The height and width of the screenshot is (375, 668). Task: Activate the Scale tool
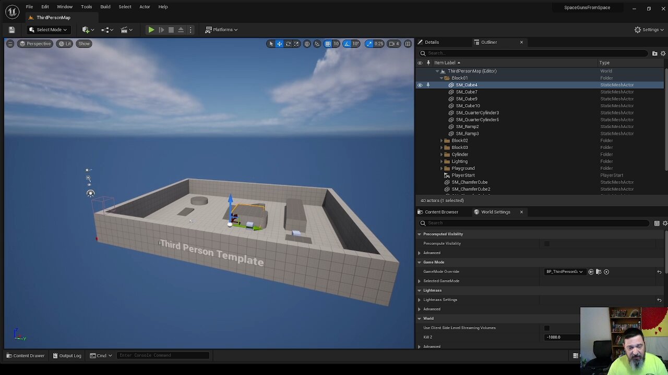[x=296, y=44]
